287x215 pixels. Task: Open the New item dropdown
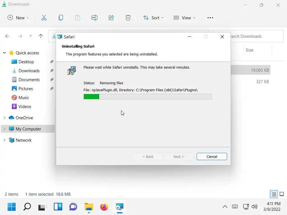coord(18,18)
